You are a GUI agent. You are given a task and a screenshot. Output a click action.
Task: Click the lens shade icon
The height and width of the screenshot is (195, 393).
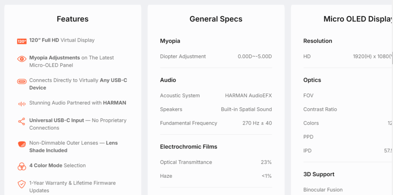pyautogui.click(x=22, y=144)
